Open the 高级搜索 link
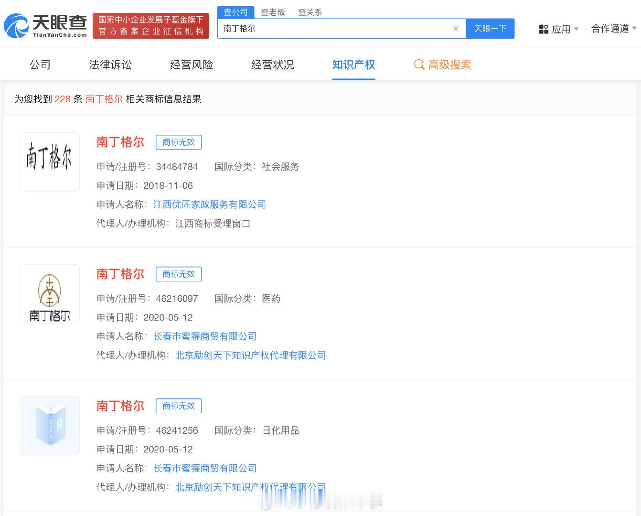The height and width of the screenshot is (516, 641). point(449,64)
